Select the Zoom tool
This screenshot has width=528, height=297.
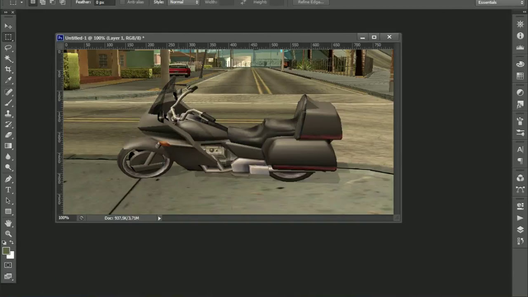(x=8, y=234)
